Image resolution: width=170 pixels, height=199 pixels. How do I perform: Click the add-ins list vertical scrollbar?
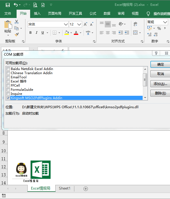pyautogui.click(x=145, y=80)
